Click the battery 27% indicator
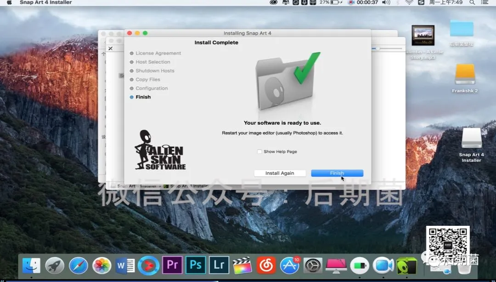496x282 pixels. (x=331, y=3)
